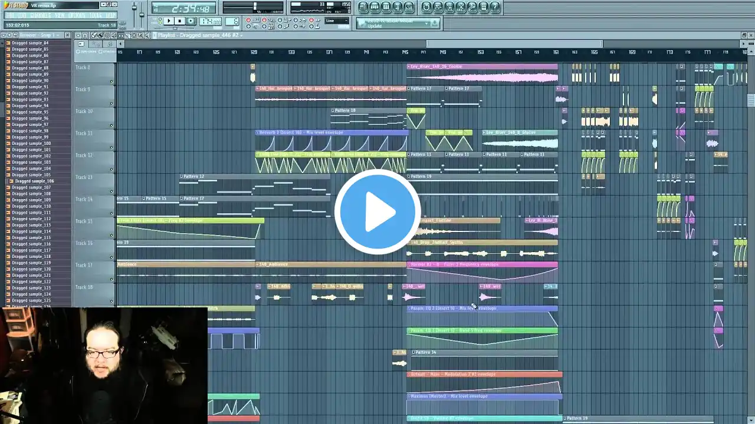Toggle the zero-cross option radio button
755x424 pixels.
point(78,51)
